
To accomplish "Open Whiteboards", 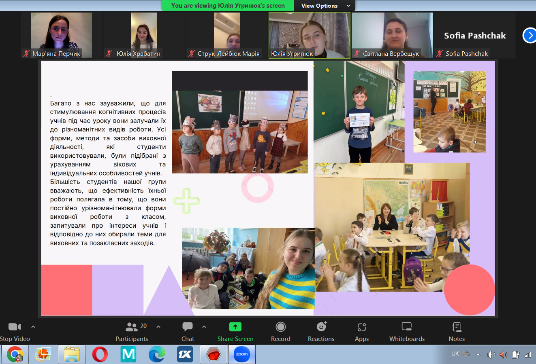I will point(407,331).
